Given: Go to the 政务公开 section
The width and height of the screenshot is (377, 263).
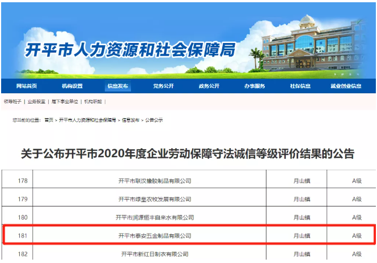Looking at the screenshot, I should click(209, 86).
